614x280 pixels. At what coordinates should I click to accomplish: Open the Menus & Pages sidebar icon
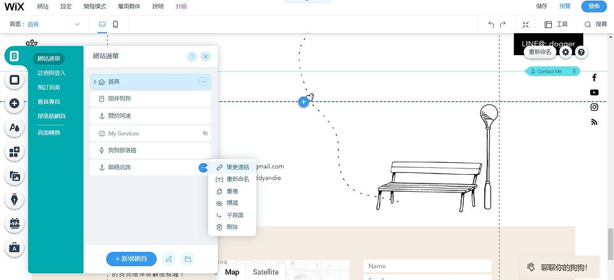[x=14, y=56]
